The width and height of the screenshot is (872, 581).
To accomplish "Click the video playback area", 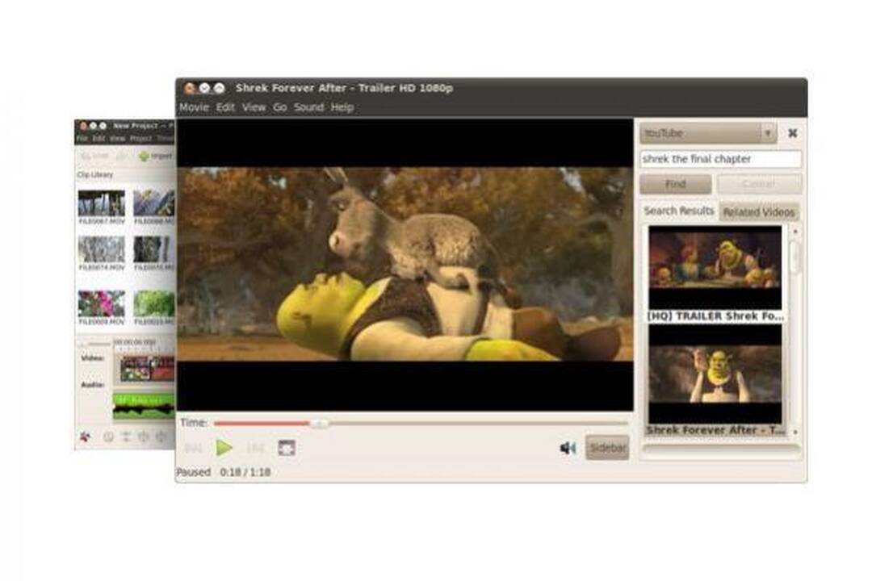I will [405, 265].
